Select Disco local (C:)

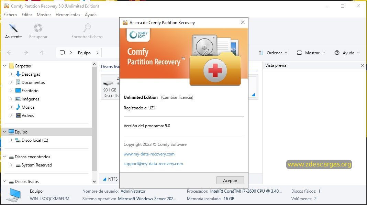coord(35,140)
